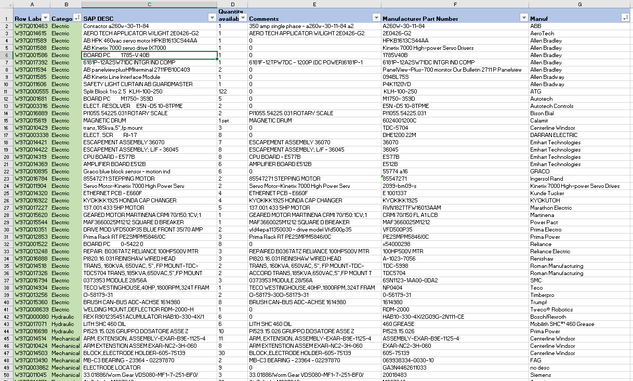This screenshot has width=633, height=381.
Task: Select column C by its header
Action: pos(149,4)
